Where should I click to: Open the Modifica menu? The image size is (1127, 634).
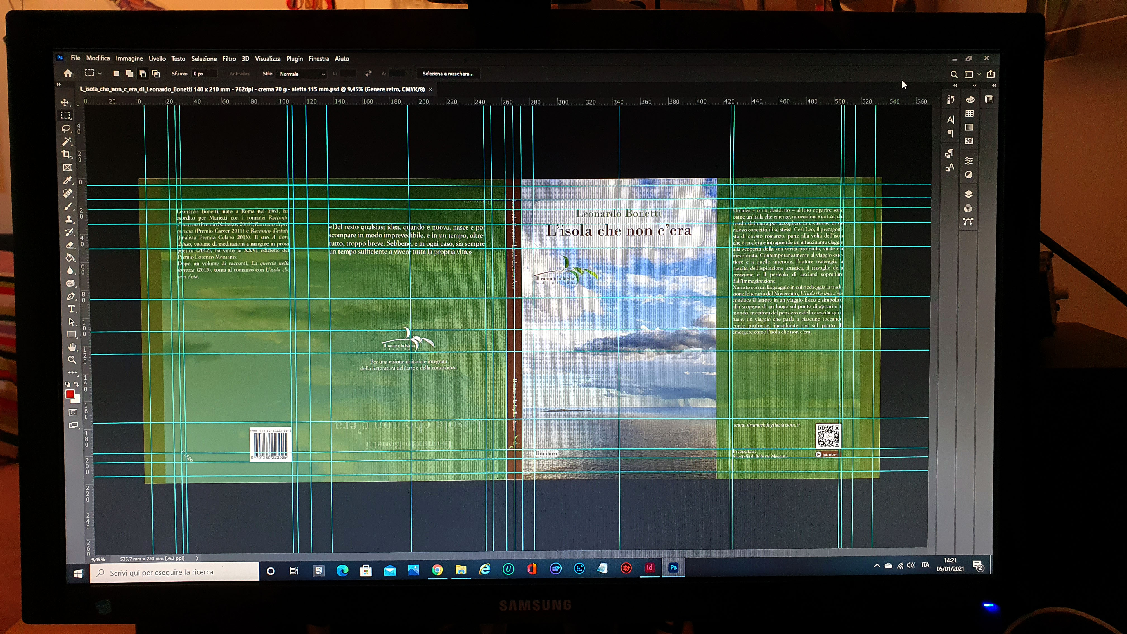pyautogui.click(x=98, y=58)
